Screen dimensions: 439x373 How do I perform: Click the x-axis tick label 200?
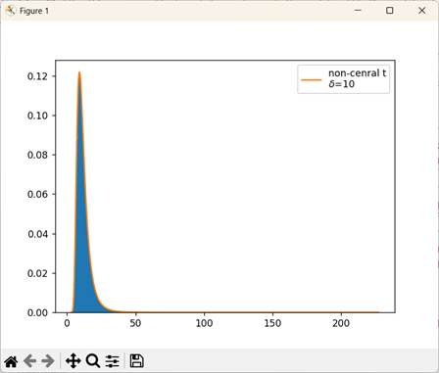pos(341,323)
